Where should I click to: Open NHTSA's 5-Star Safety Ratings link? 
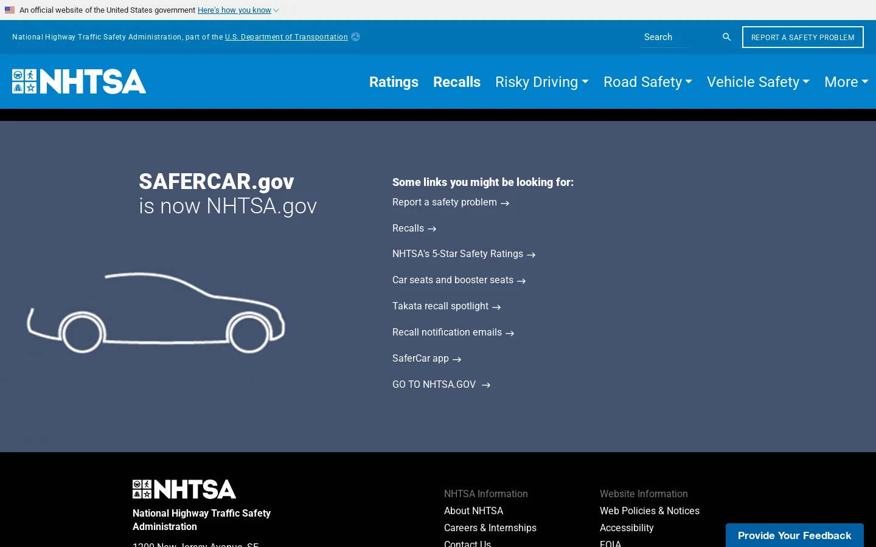[x=464, y=254]
